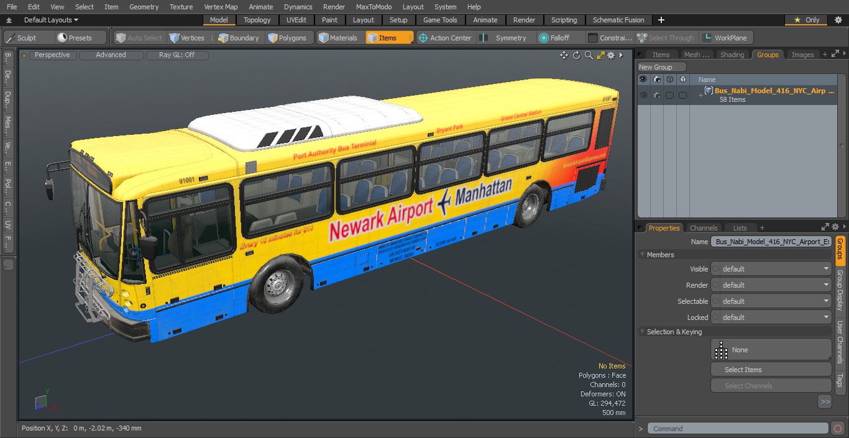
Task: Toggle the Only star button
Action: tap(805, 20)
